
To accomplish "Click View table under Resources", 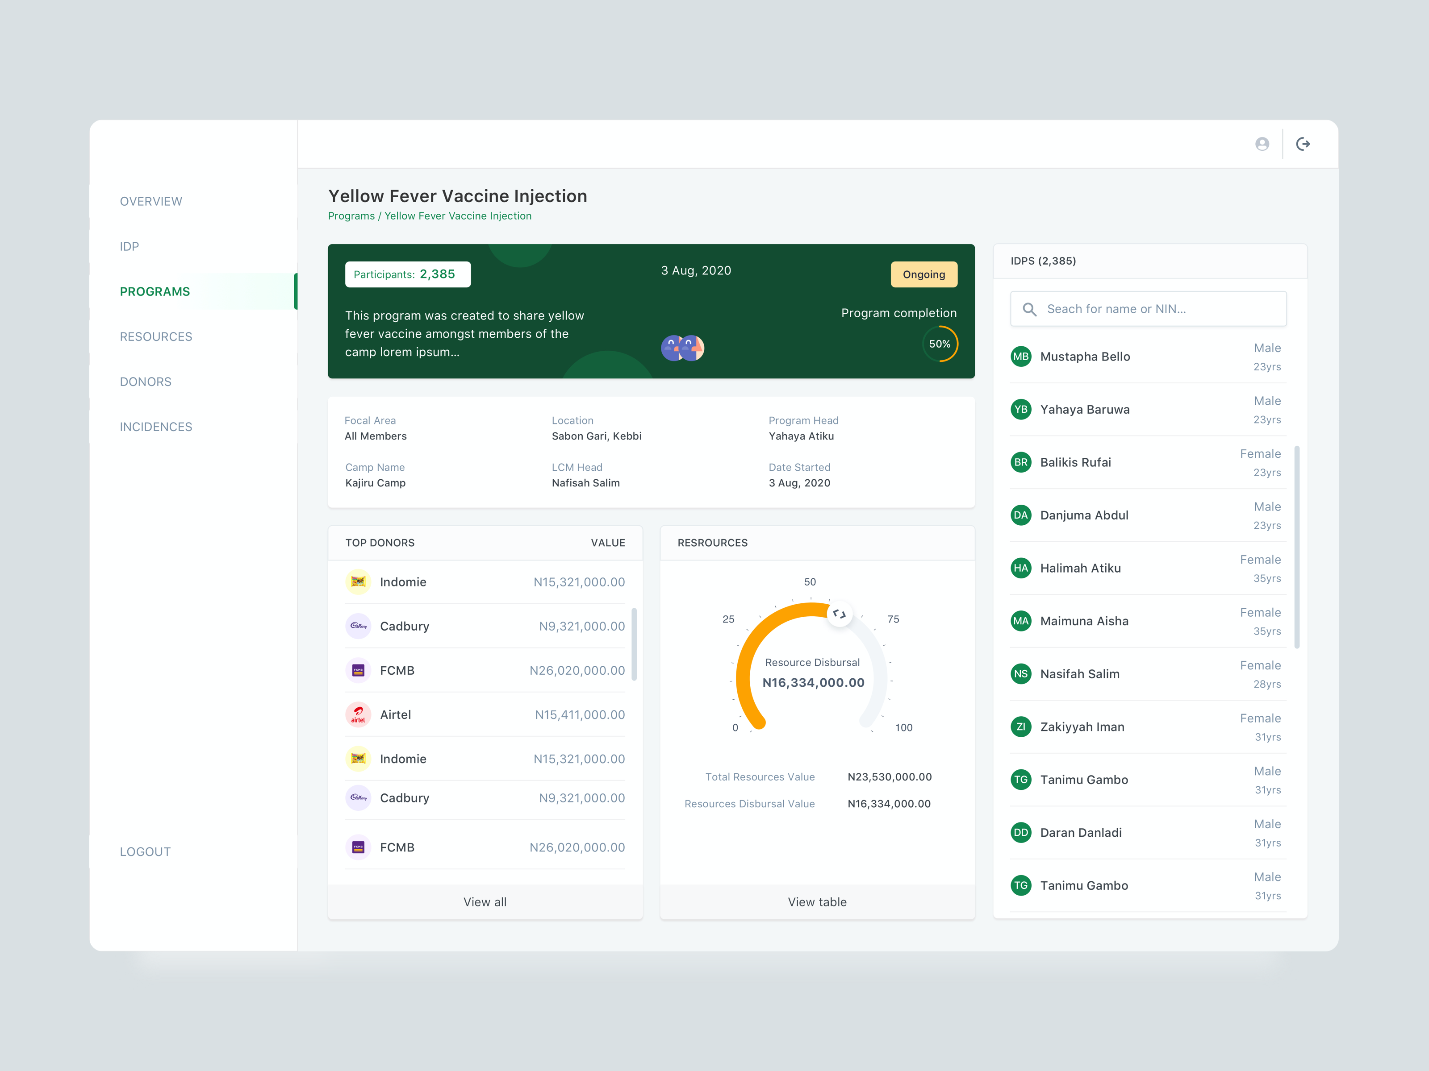I will coord(817,902).
